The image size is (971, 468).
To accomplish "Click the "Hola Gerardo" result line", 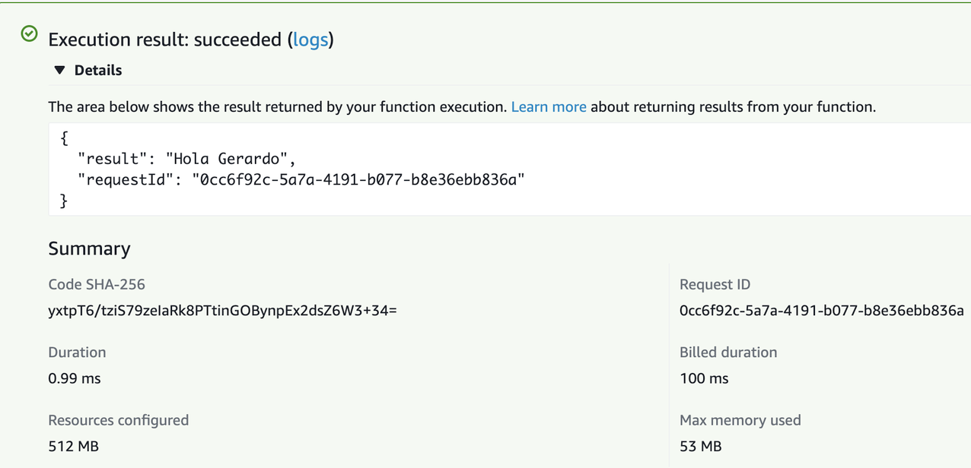I will coord(186,159).
